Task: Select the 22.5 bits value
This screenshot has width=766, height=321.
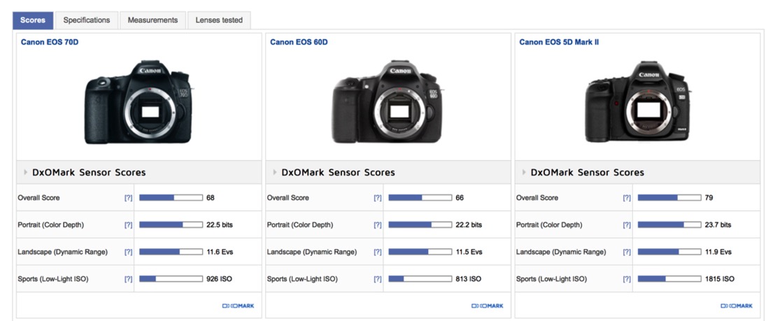Action: point(220,224)
